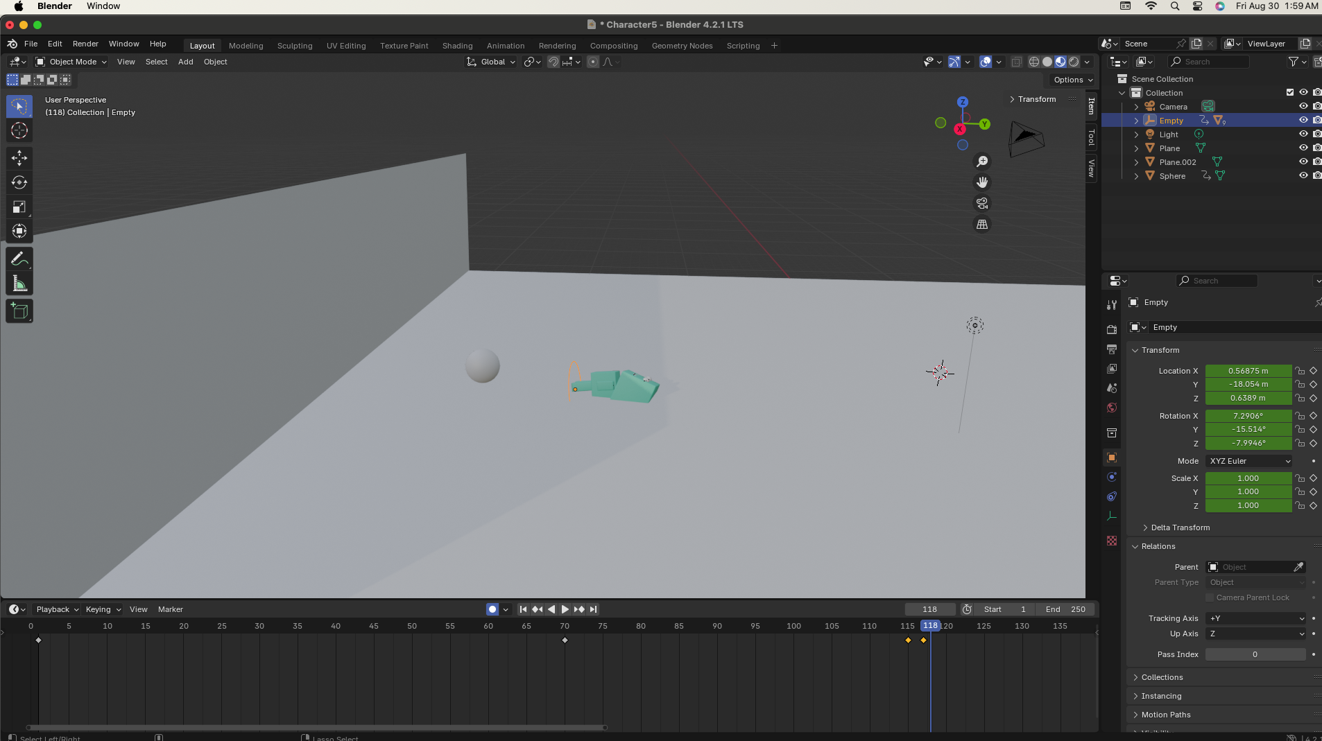Expand the Sphere tree item
Image resolution: width=1322 pixels, height=741 pixels.
(x=1136, y=176)
